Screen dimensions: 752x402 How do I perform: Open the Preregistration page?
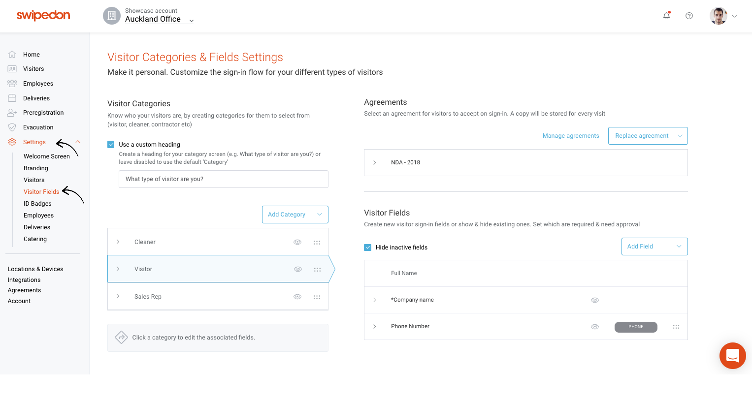pos(43,113)
